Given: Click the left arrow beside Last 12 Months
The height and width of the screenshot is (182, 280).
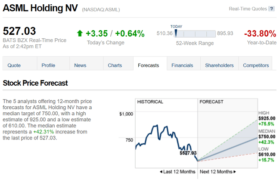Looking at the screenshot, I should click(161, 172).
